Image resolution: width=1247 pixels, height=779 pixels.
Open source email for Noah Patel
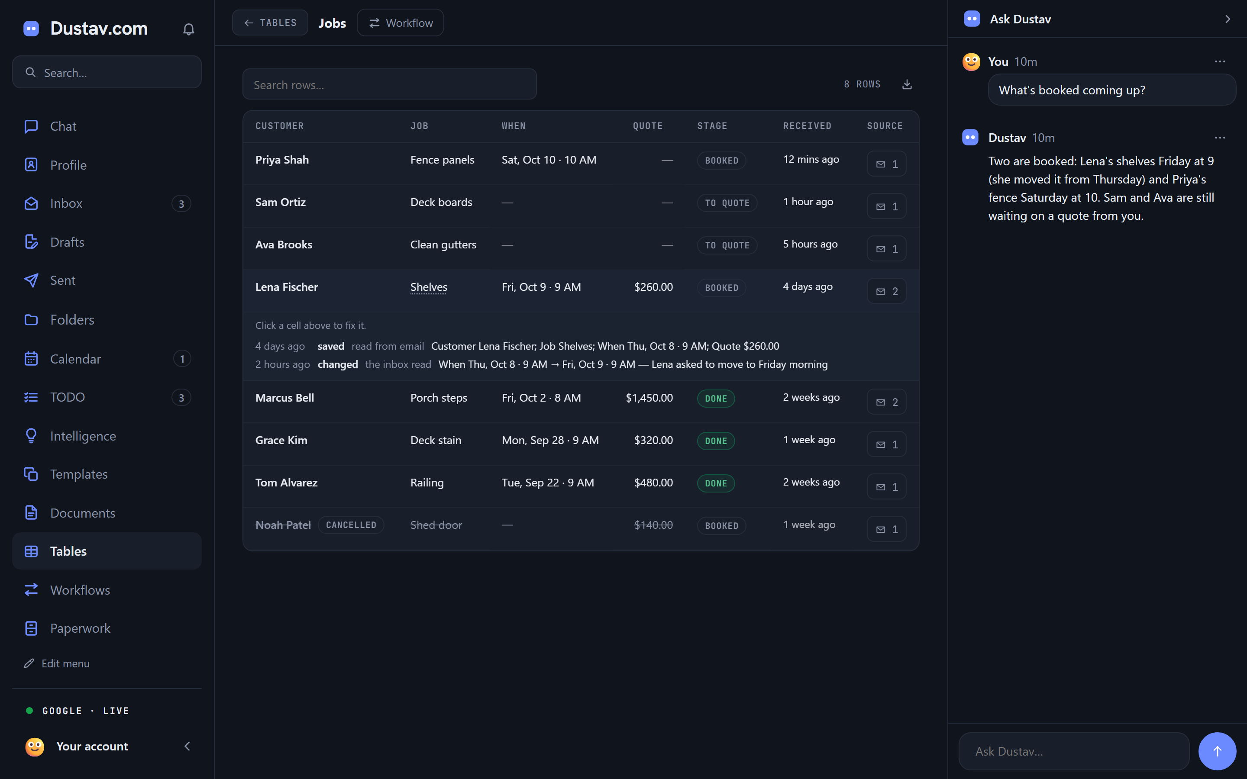(886, 529)
